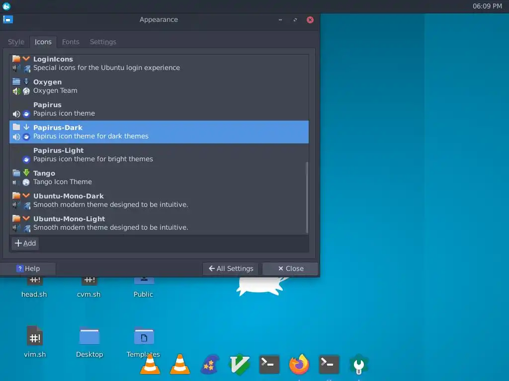
Task: Open the green wrench settings icon in the dock
Action: click(x=358, y=365)
